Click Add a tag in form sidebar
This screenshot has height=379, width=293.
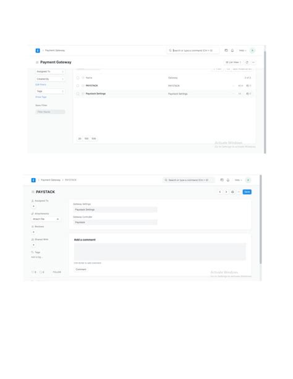[x=36, y=257]
